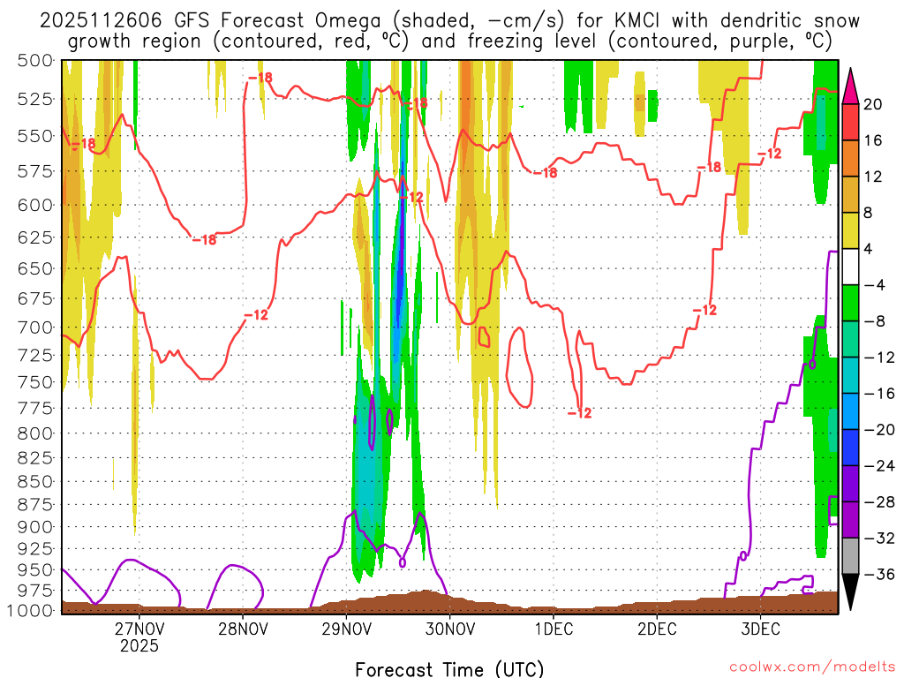This screenshot has width=904, height=678.
Task: Click the 975 pressure level label
Action: (x=35, y=591)
